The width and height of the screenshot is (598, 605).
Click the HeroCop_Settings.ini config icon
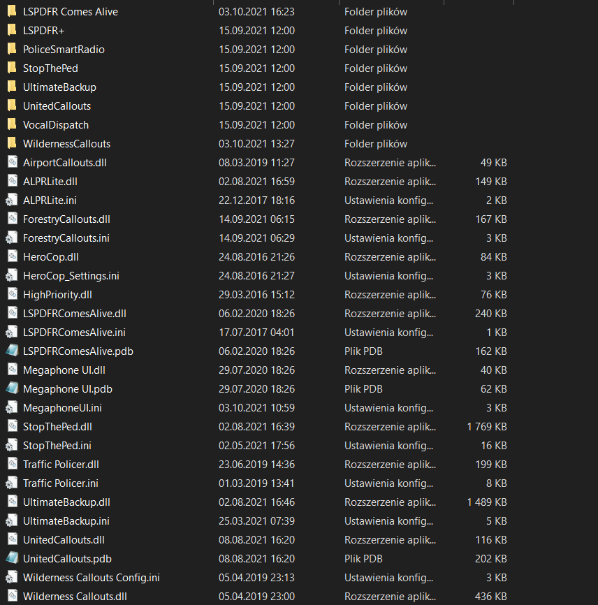click(12, 275)
